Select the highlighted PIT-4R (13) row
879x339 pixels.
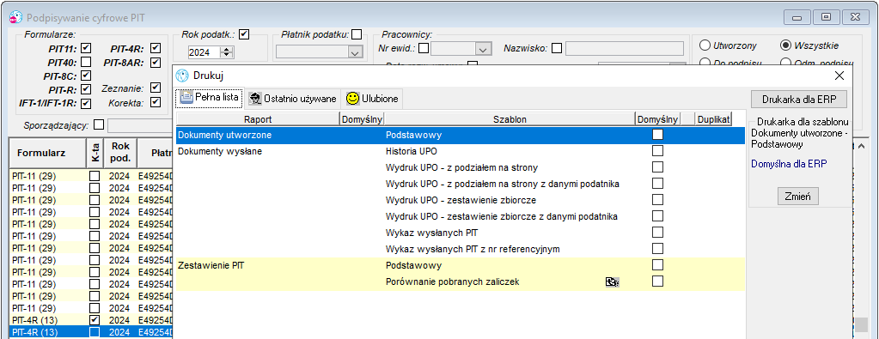coord(91,332)
